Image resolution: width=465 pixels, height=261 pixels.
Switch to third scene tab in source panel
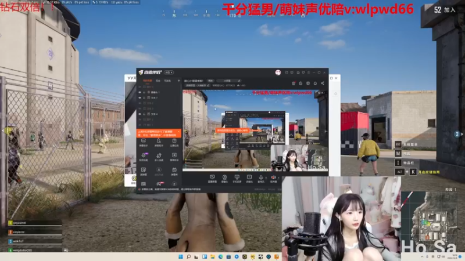(167, 81)
